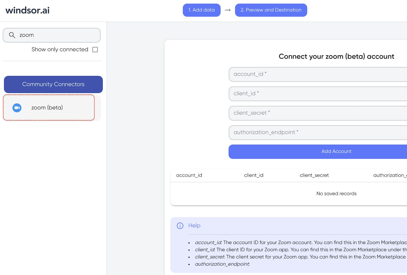Click into the authorization_endpoint field
The image size is (407, 275).
pos(318,133)
